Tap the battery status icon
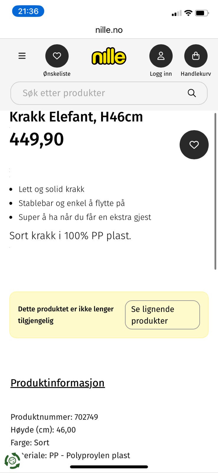This screenshot has height=473, width=218. point(202,13)
